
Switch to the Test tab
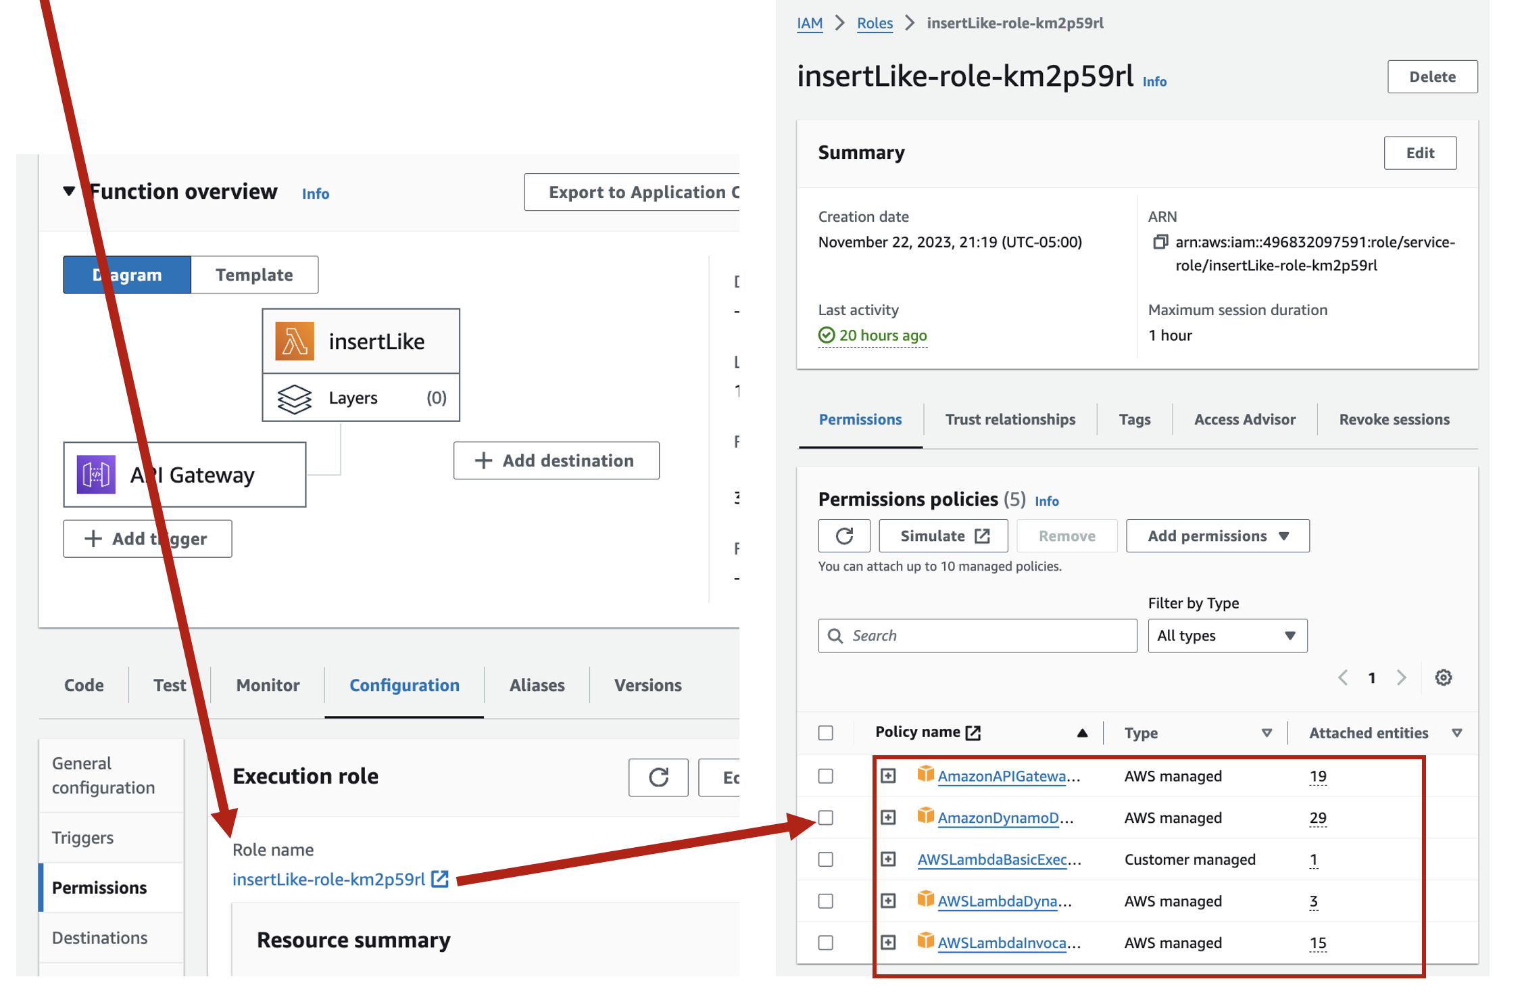(170, 685)
